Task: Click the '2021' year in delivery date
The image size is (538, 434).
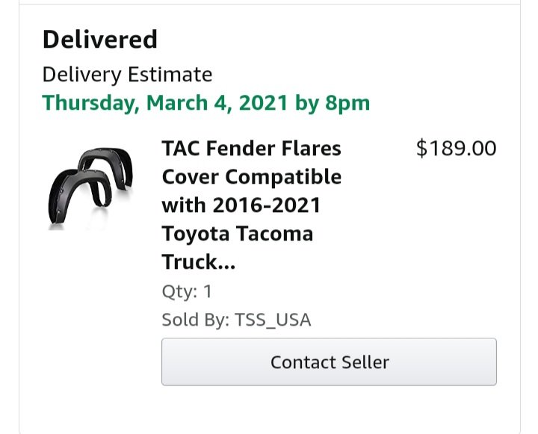Action: click(x=263, y=103)
